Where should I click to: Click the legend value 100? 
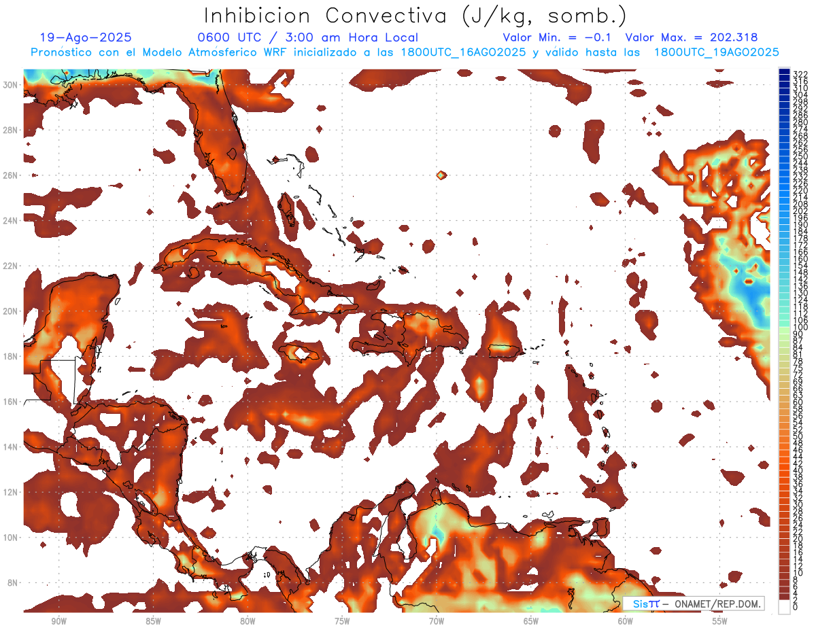(x=800, y=328)
